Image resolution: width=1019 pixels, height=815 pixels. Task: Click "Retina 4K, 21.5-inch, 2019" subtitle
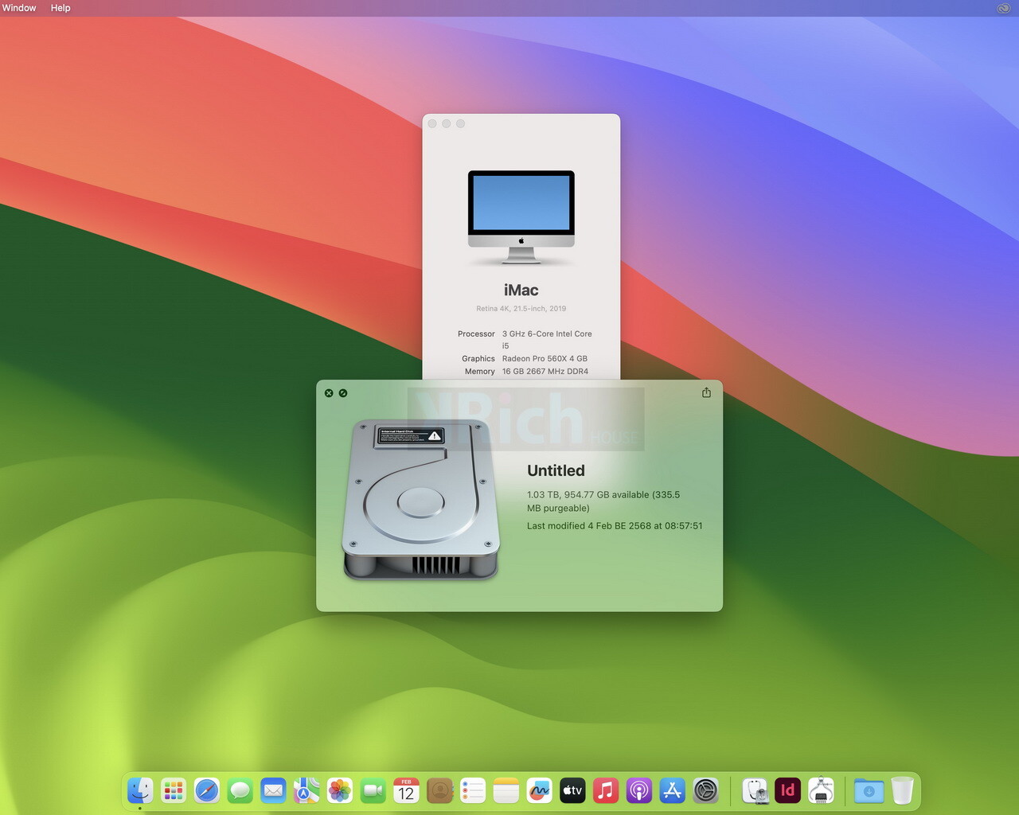click(521, 309)
